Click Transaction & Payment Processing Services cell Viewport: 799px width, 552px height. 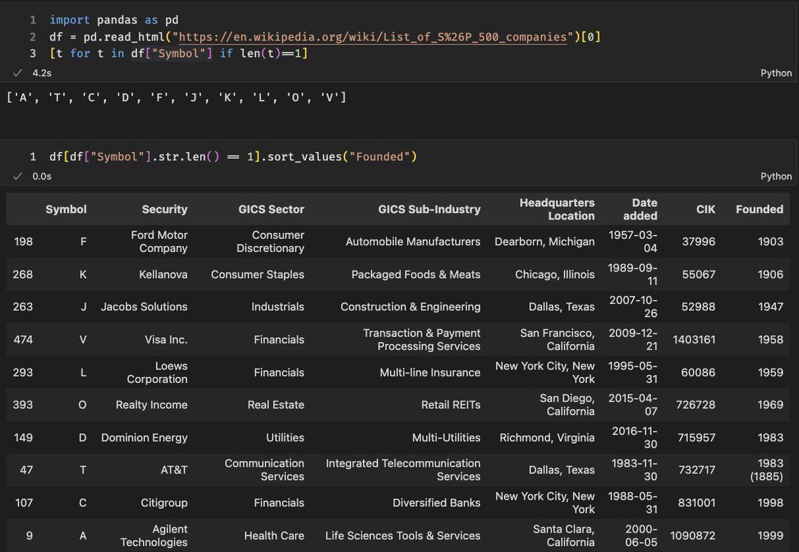tap(421, 339)
